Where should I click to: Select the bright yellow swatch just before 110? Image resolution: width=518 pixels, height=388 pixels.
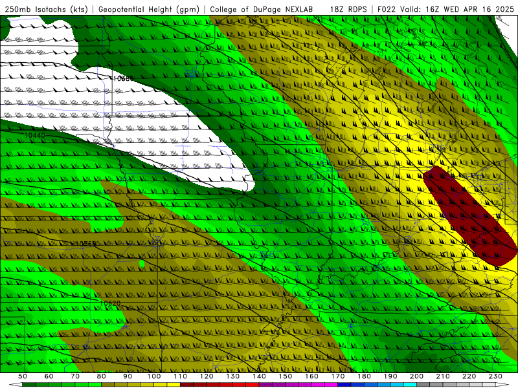174,385
